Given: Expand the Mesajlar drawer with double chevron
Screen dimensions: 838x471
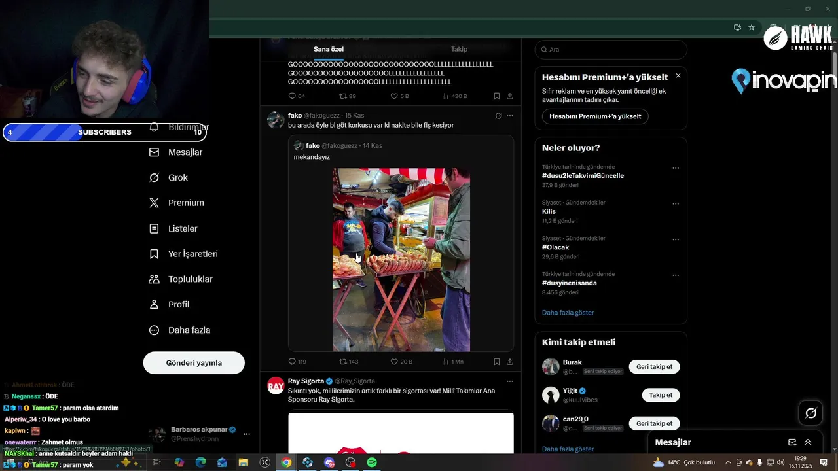Looking at the screenshot, I should [x=808, y=442].
